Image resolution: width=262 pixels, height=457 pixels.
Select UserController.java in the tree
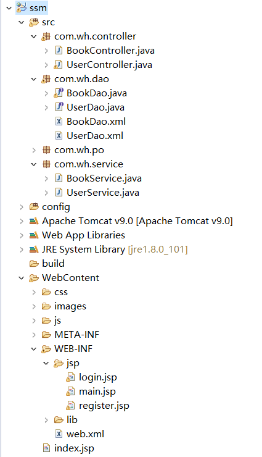tap(109, 65)
